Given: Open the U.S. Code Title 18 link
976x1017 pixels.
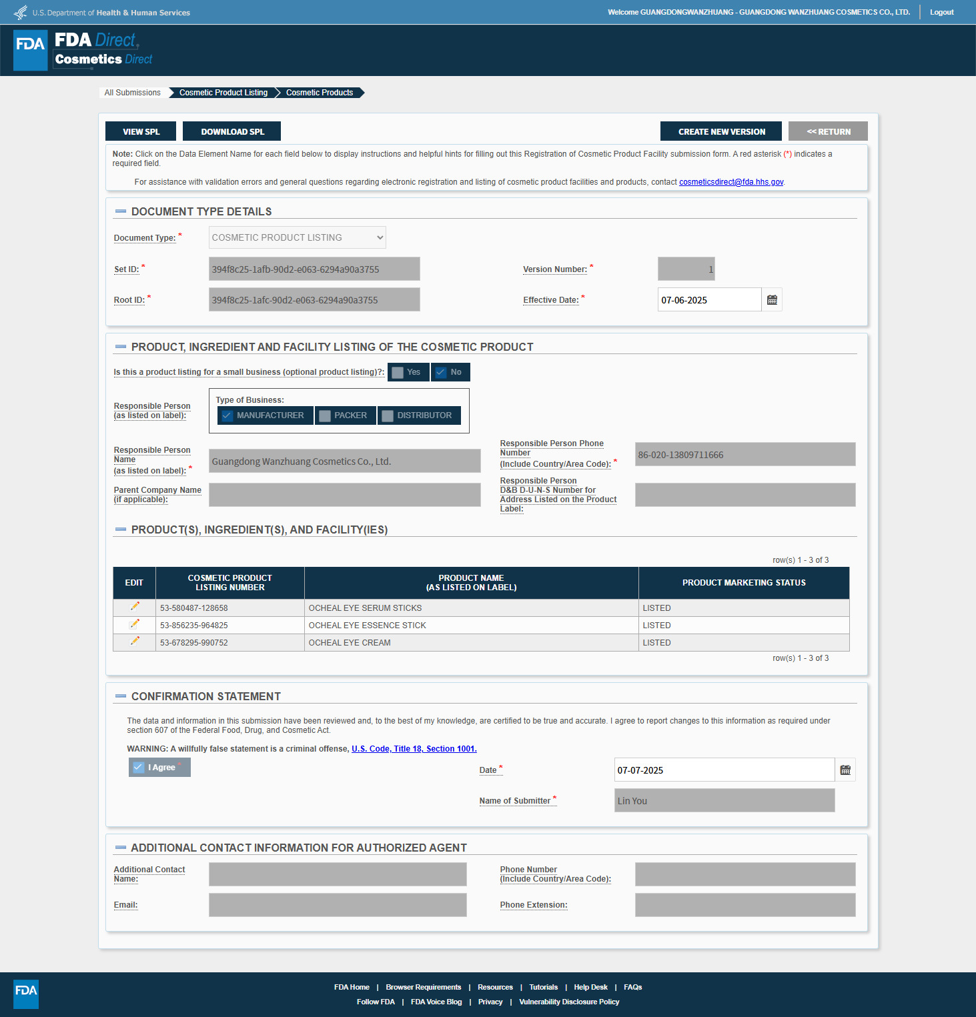Looking at the screenshot, I should [x=414, y=749].
